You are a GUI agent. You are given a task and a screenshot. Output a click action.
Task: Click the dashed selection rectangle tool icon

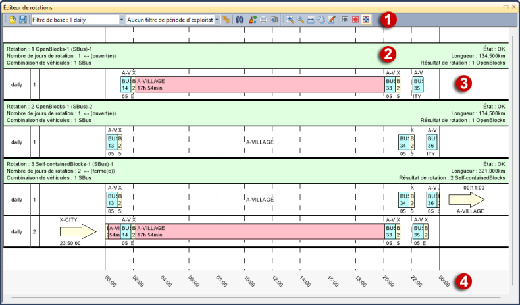(x=290, y=20)
